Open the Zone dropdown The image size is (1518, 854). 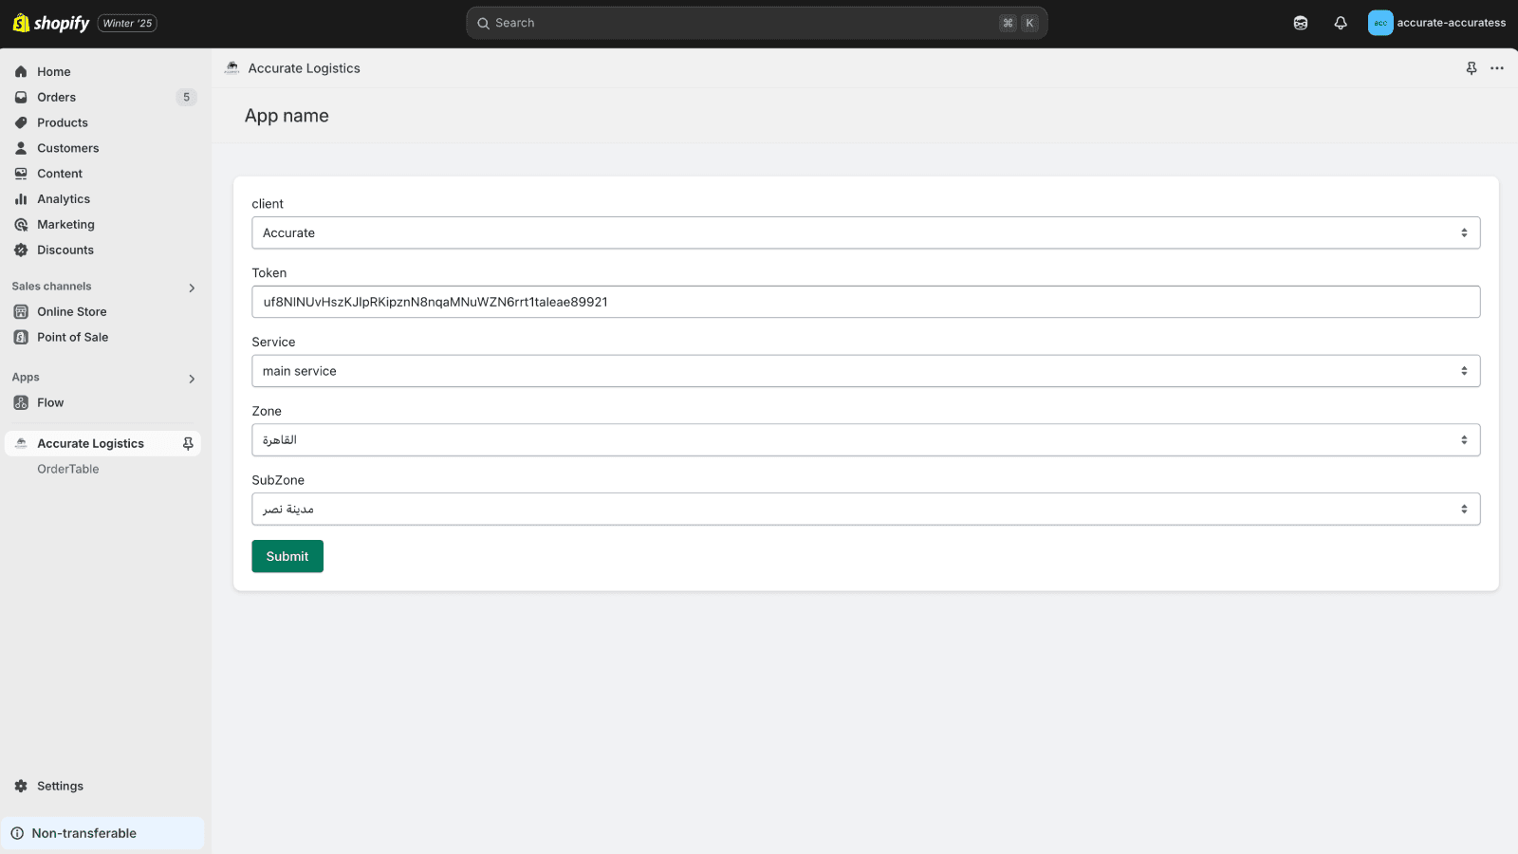(864, 440)
